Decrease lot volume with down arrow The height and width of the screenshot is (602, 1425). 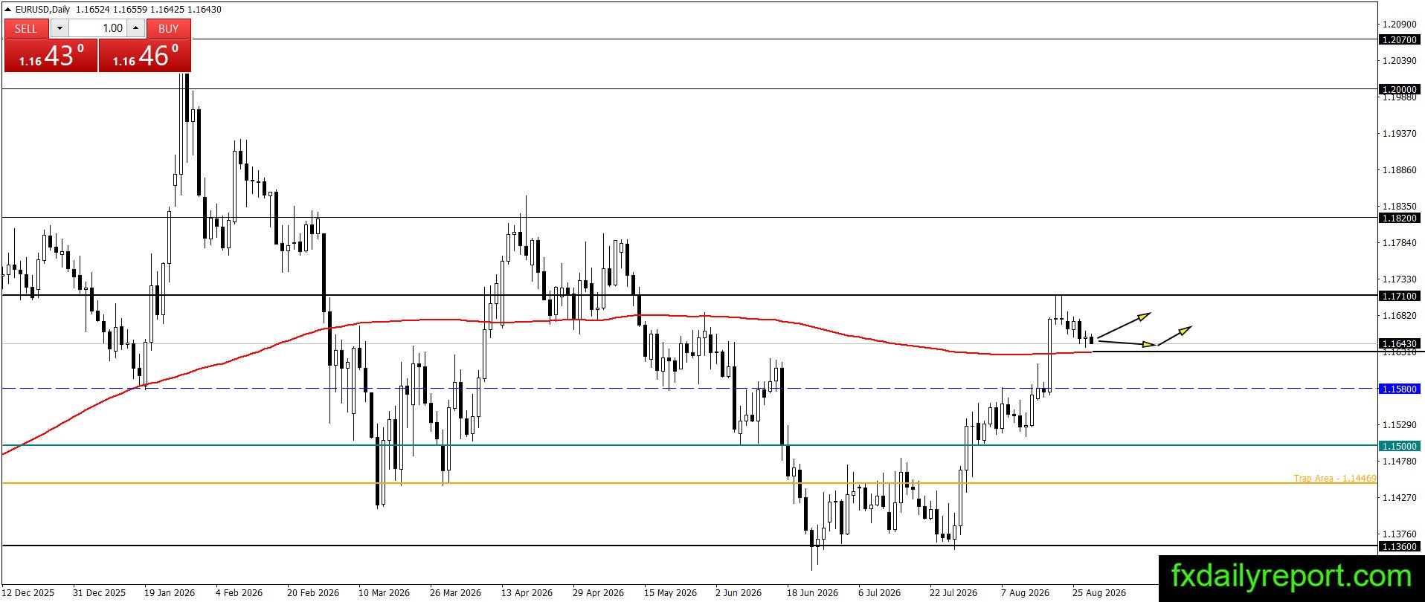pos(59,28)
